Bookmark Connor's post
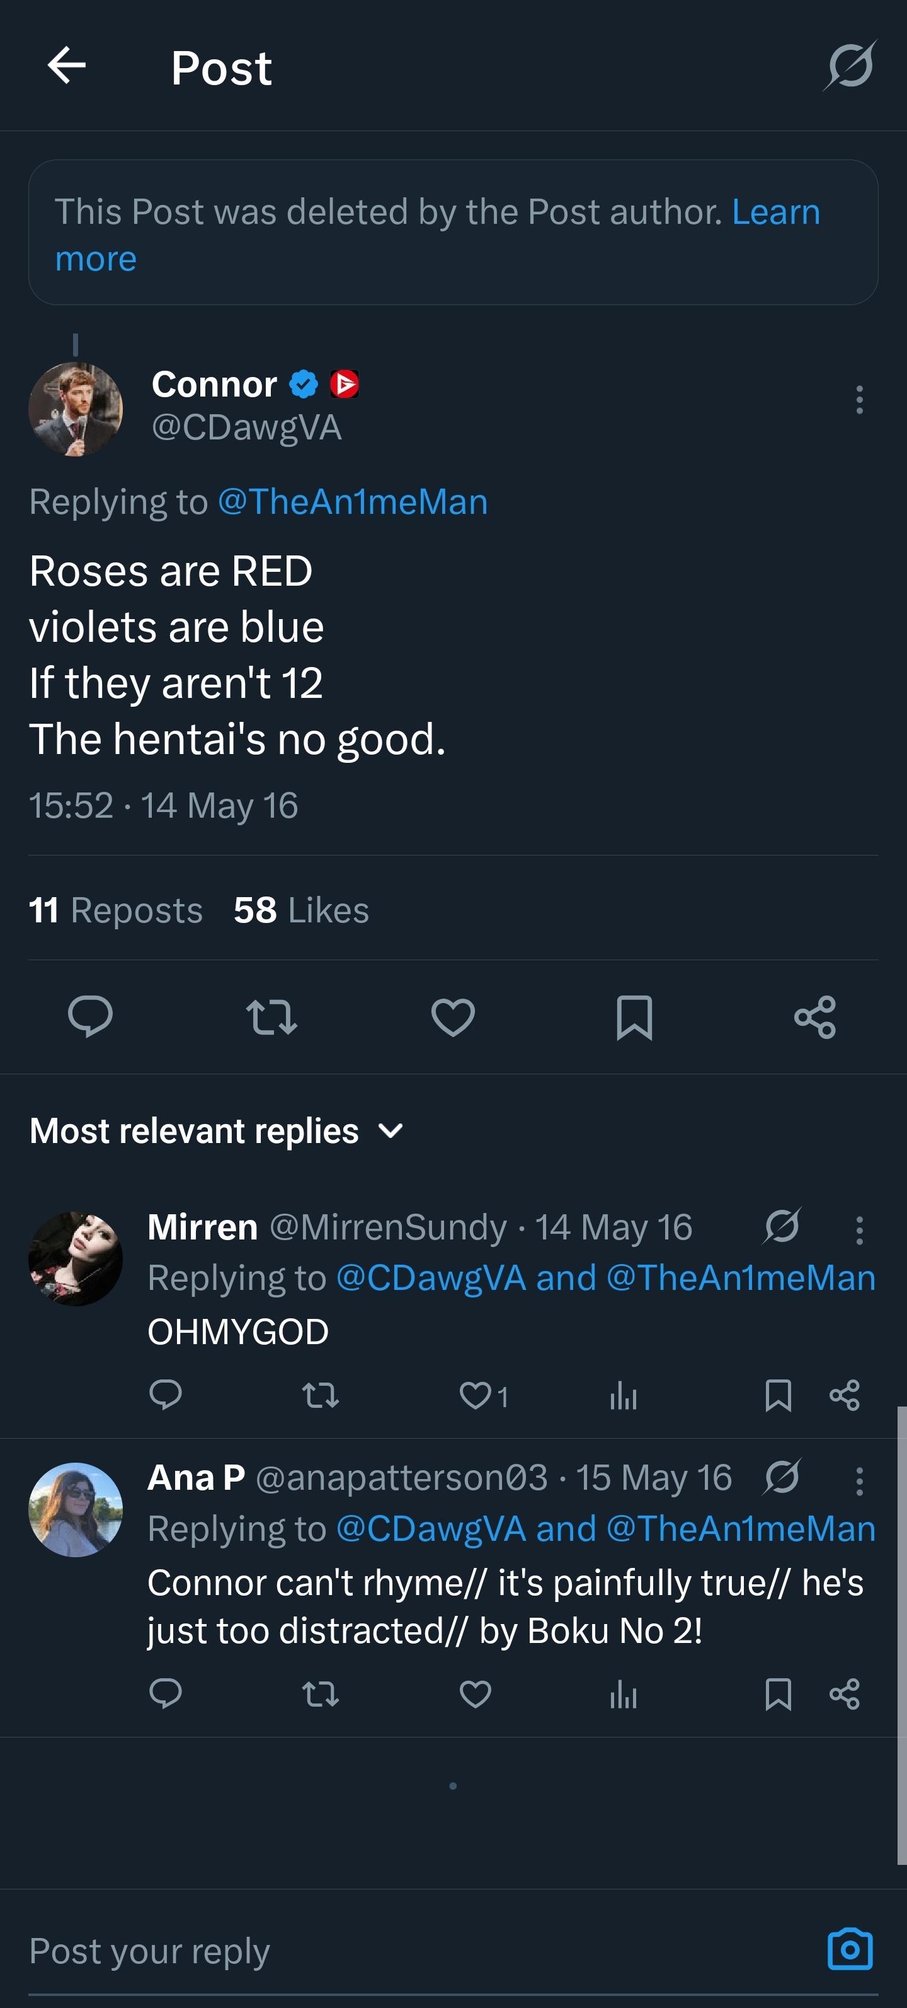 coord(634,1016)
